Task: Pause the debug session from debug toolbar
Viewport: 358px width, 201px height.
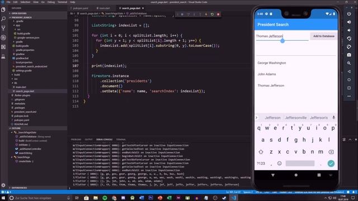Action: 182,15
